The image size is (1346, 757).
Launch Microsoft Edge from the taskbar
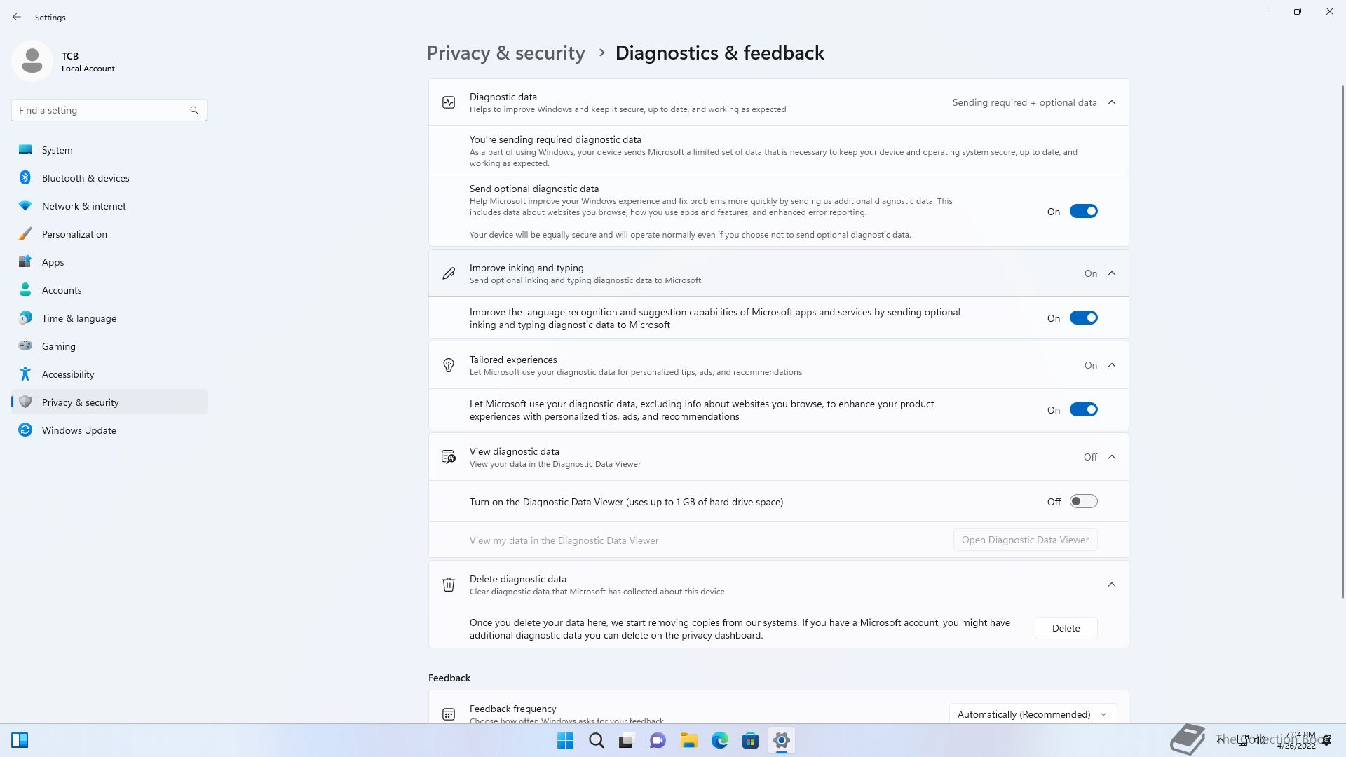[x=720, y=741]
